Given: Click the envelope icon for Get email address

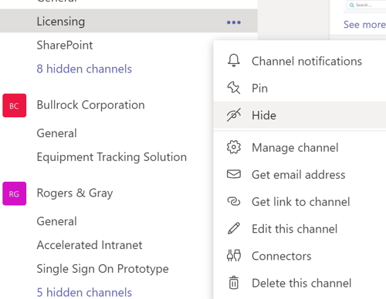Looking at the screenshot, I should 234,174.
